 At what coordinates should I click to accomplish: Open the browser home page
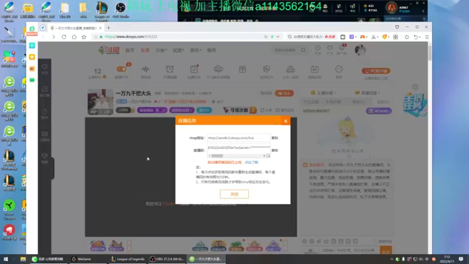point(74,37)
